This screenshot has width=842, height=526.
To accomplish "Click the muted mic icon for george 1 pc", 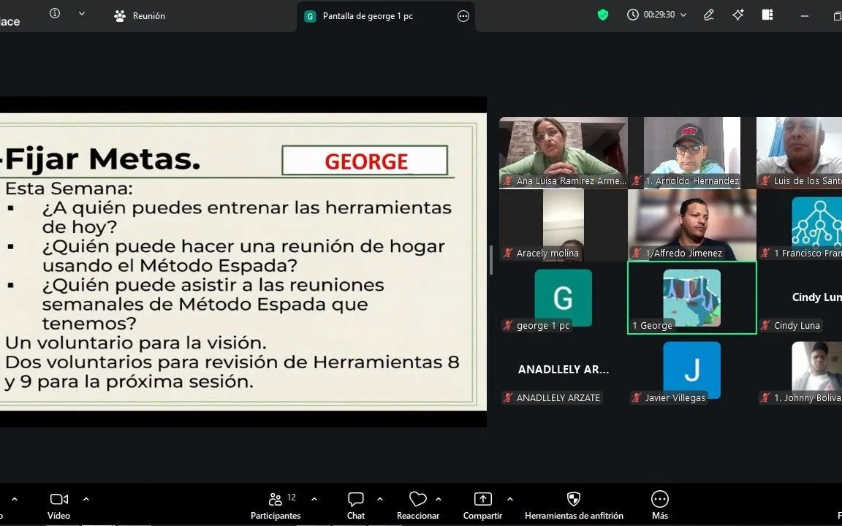I will [507, 325].
